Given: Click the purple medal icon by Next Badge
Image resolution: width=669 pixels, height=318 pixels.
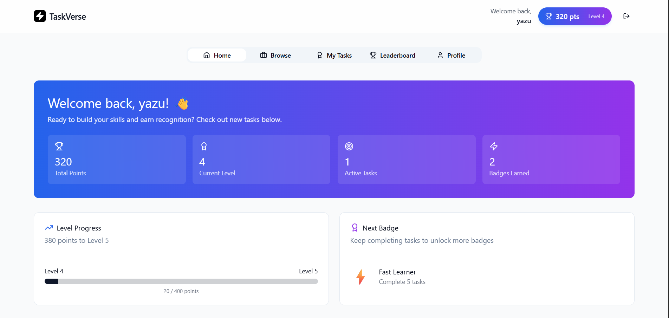Looking at the screenshot, I should (355, 228).
